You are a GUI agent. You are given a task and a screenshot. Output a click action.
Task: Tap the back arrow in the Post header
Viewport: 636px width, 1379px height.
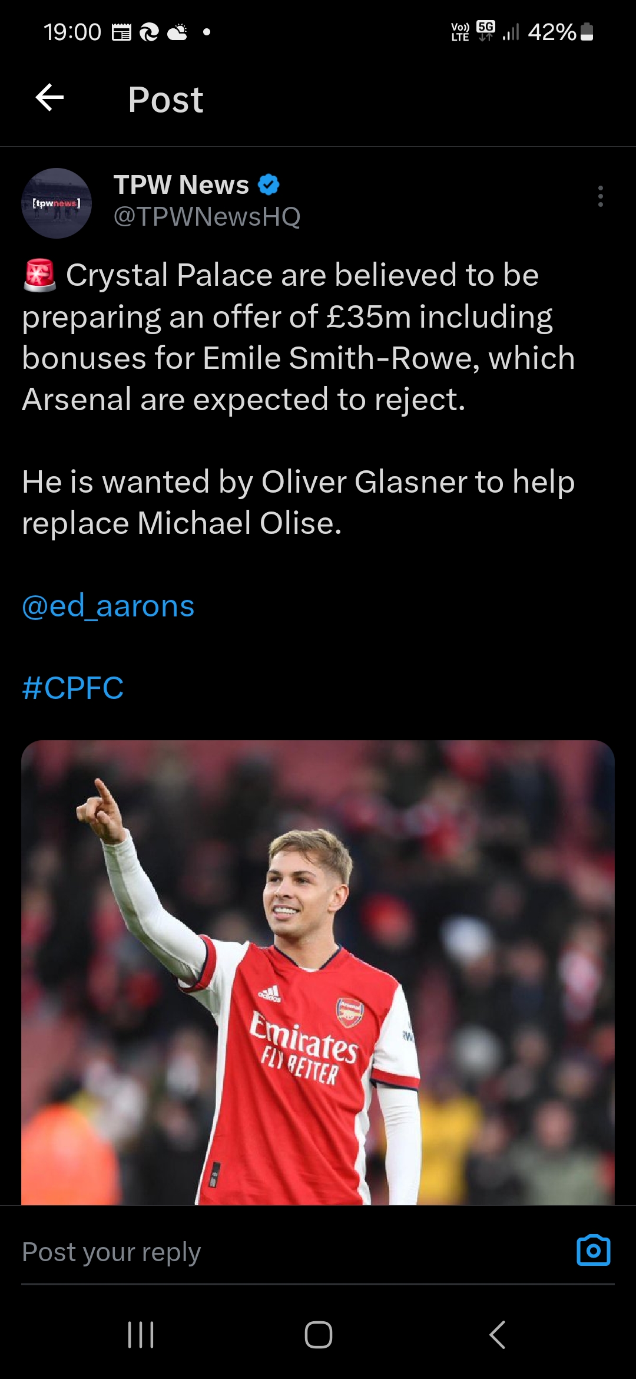click(49, 98)
